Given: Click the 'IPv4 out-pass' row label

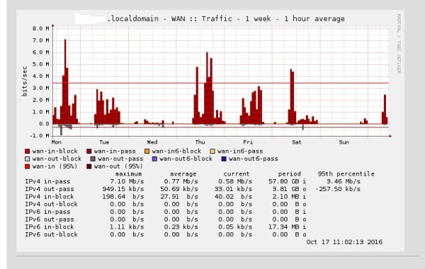Looking at the screenshot, I should click(x=50, y=189).
